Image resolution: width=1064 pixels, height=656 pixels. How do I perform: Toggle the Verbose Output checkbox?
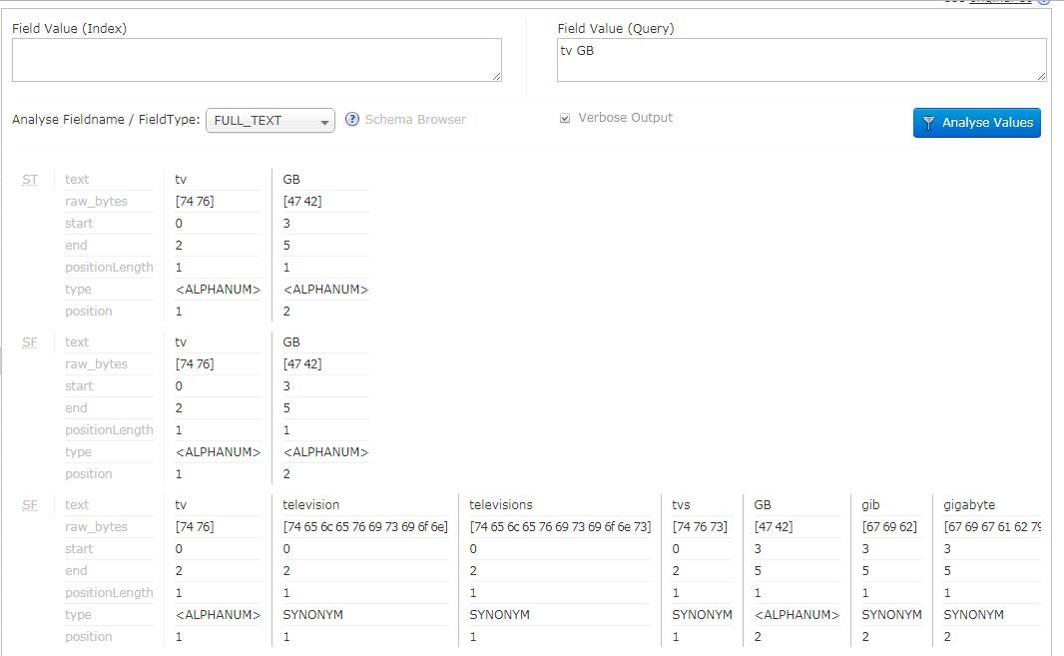pyautogui.click(x=565, y=117)
